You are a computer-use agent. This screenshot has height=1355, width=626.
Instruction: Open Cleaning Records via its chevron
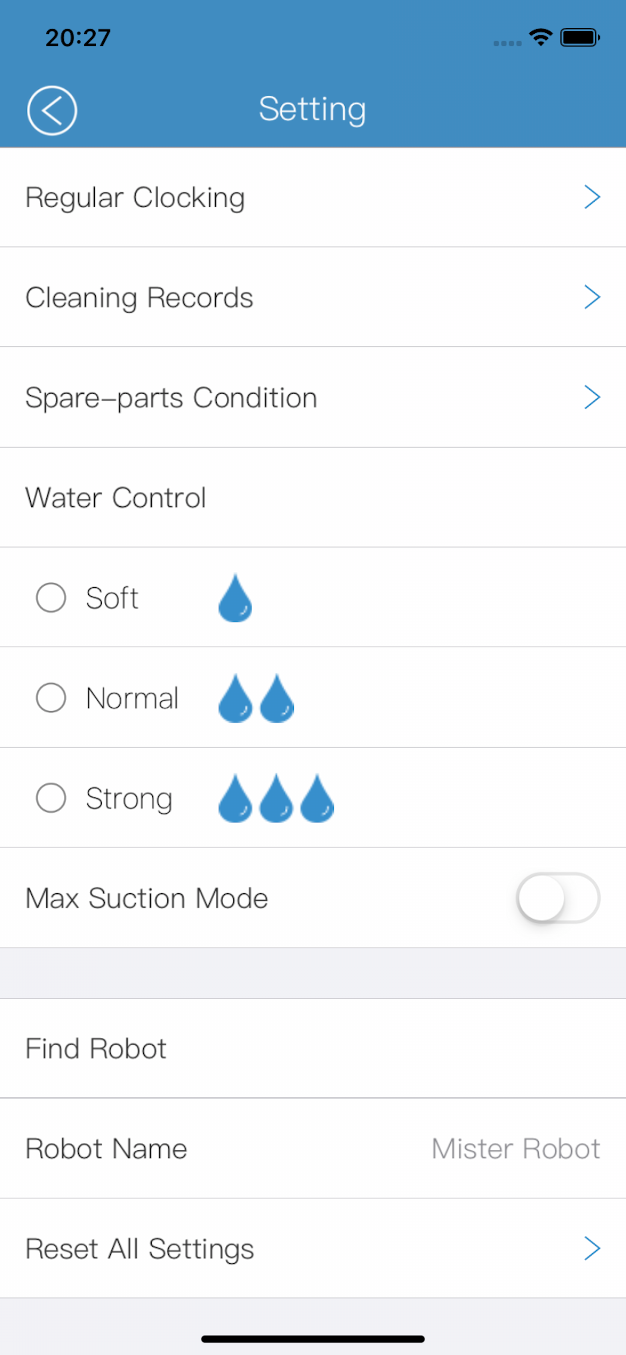(x=592, y=297)
